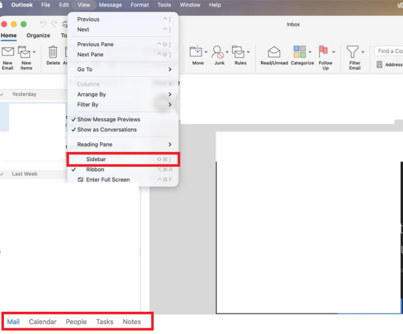Open the Tools menu
This screenshot has height=334, width=403.
164,5
